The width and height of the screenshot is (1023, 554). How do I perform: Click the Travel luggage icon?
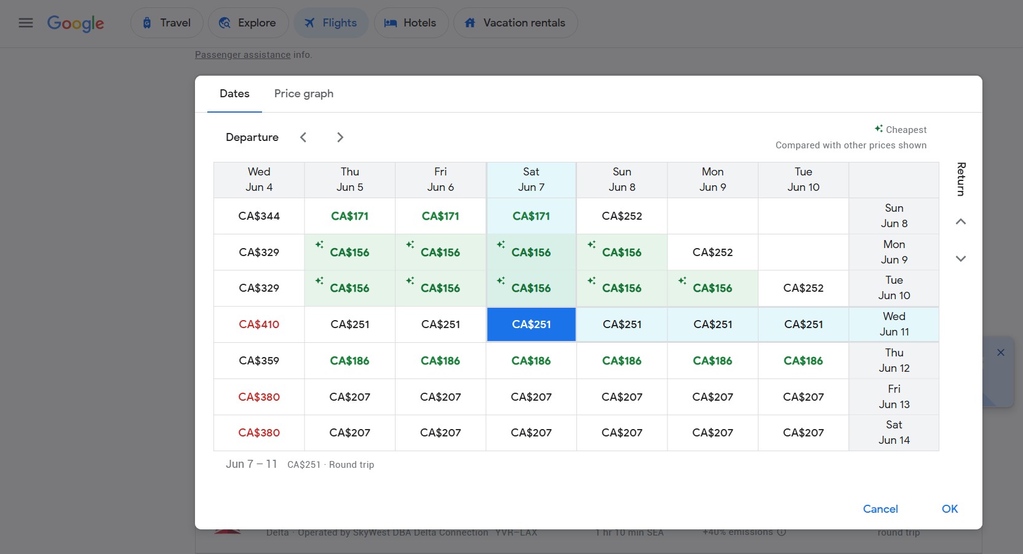point(146,22)
